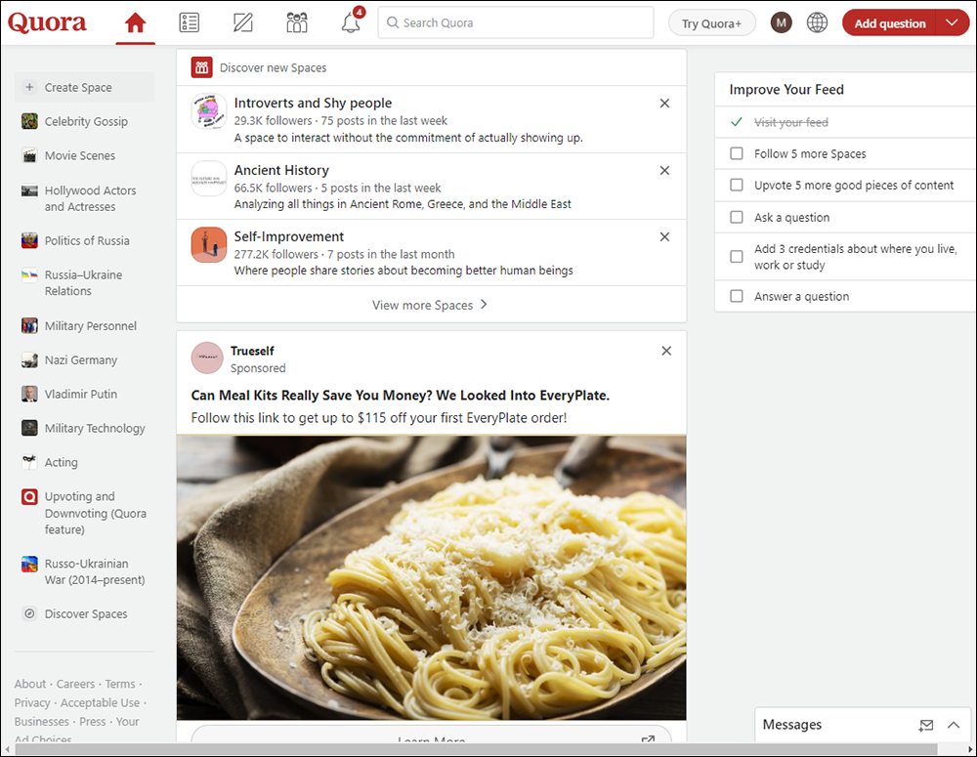Open the Privacy footer link
Viewport: 977px width, 757px height.
tap(32, 702)
